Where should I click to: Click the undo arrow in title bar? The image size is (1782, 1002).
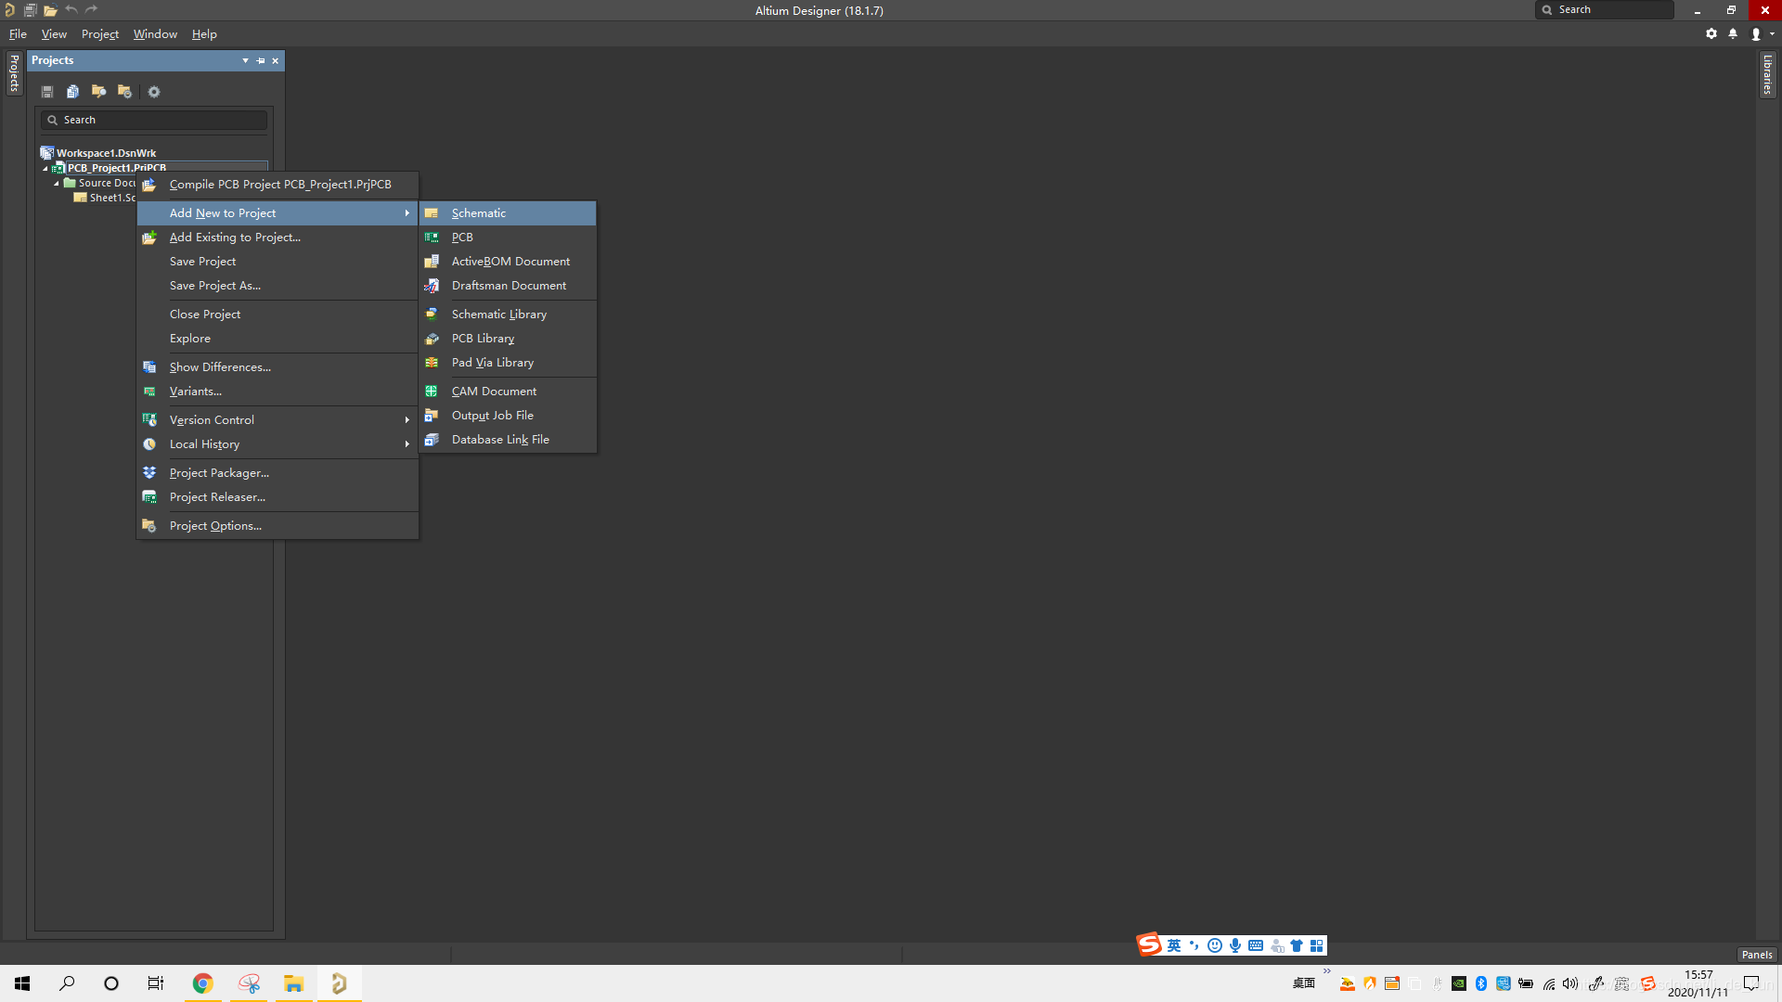click(71, 9)
